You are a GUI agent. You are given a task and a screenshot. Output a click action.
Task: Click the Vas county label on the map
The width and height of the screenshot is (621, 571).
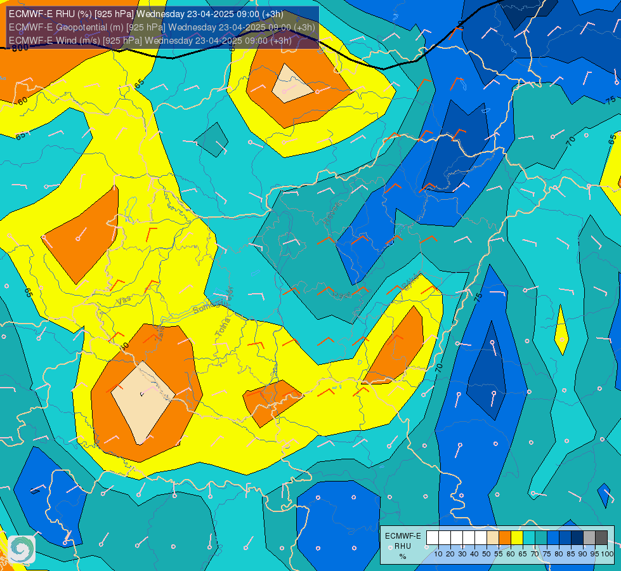pos(123,301)
